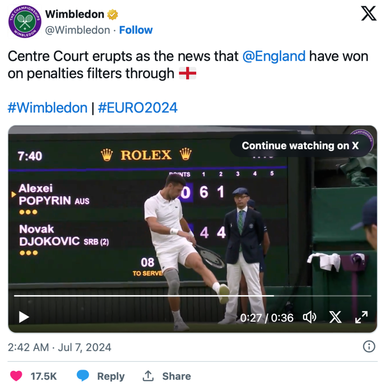
Task: Share the tweet using the Share icon
Action: tap(148, 376)
